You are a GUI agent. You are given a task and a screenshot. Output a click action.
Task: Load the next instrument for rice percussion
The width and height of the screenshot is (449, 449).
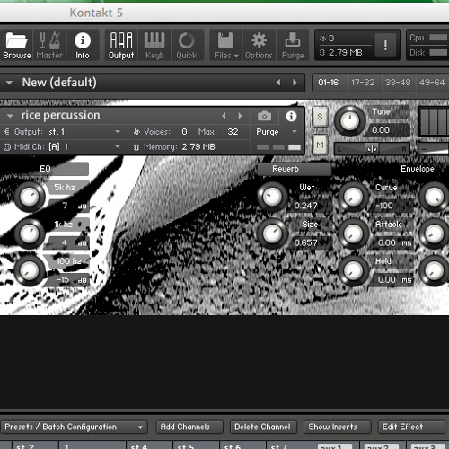point(240,116)
